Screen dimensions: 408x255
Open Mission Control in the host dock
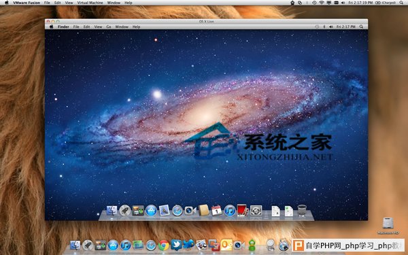tap(101, 245)
